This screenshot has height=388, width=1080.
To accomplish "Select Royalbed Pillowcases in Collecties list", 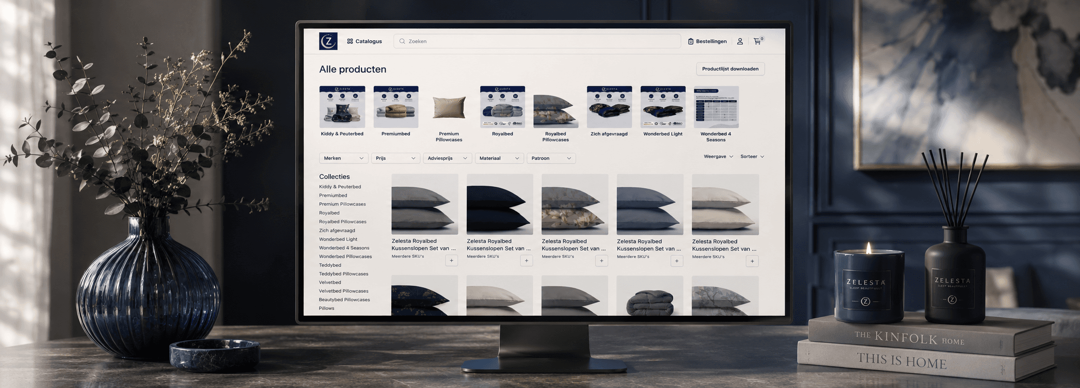I will coord(343,222).
